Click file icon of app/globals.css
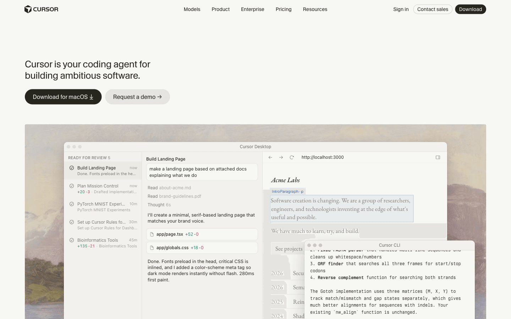The height and width of the screenshot is (319, 511). coord(152,248)
